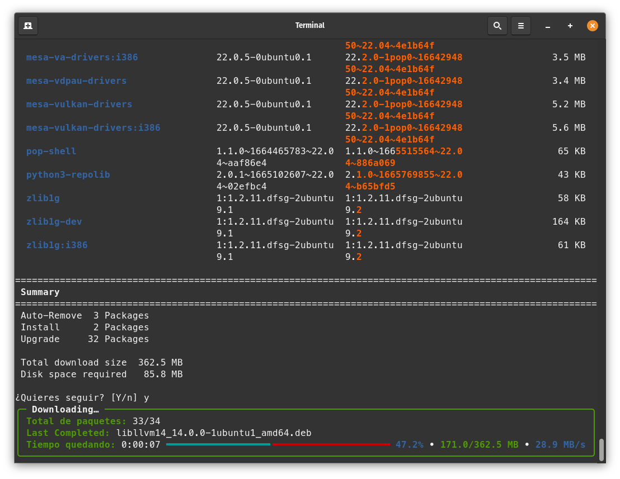The width and height of the screenshot is (620, 479).
Task: Click the Install 2 Packages line
Action: 84,328
